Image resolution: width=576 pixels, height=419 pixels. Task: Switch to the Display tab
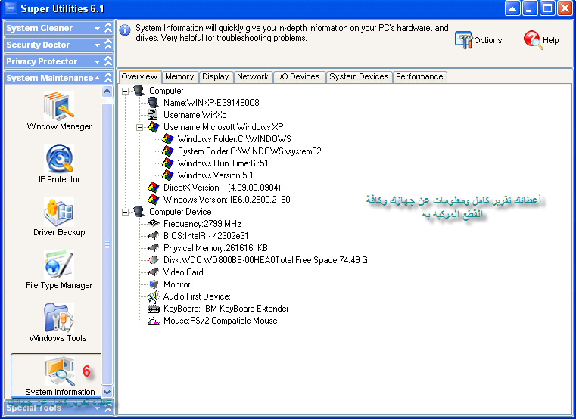(x=216, y=76)
